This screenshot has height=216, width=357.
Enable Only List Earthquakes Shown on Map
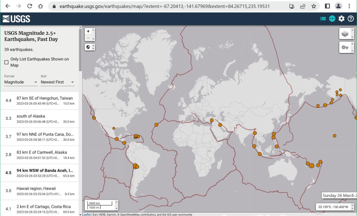pos(6,62)
